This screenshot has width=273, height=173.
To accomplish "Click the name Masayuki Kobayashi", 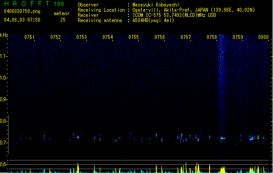I will pos(156,5).
